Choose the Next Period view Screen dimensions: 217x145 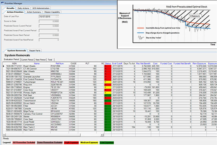40,60
